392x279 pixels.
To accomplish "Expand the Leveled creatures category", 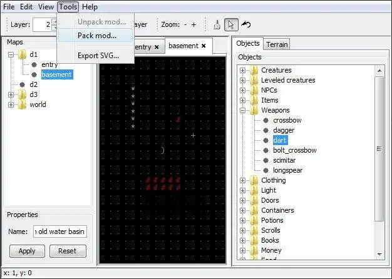I will click(x=242, y=80).
